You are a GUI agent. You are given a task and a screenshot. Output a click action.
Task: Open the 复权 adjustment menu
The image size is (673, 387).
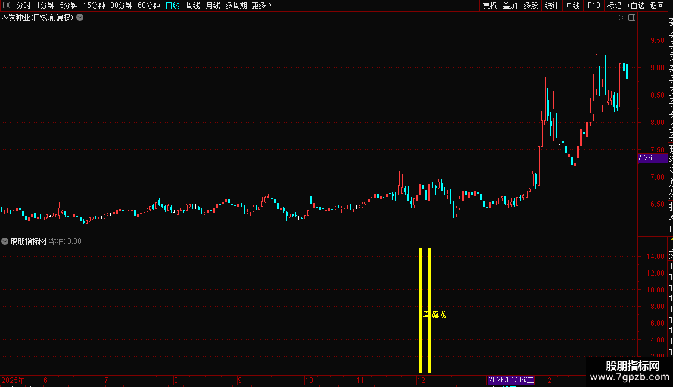tap(490, 5)
